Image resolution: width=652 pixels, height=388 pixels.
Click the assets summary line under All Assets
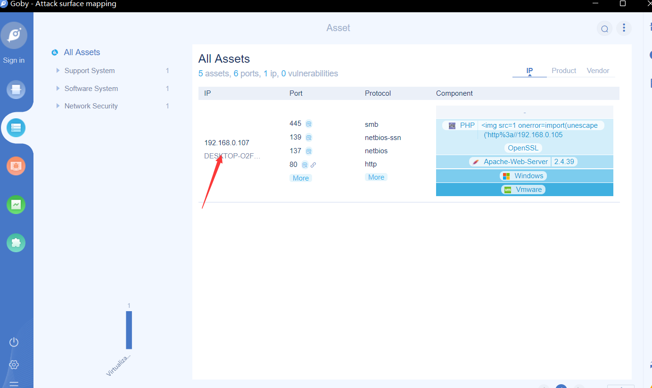pos(268,74)
